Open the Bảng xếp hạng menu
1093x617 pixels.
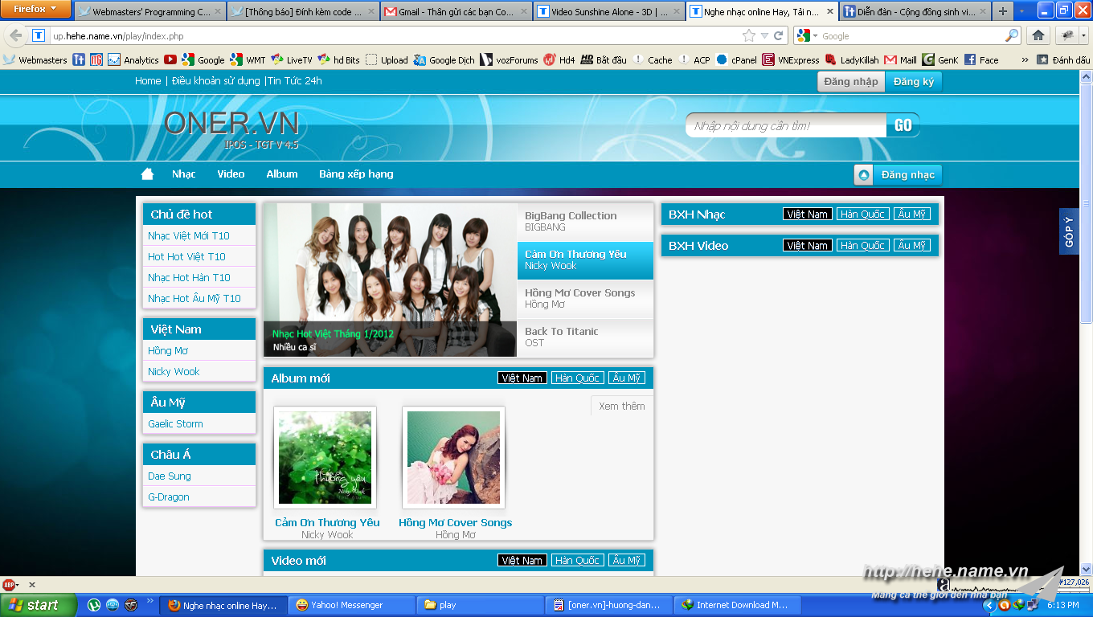[x=356, y=174]
